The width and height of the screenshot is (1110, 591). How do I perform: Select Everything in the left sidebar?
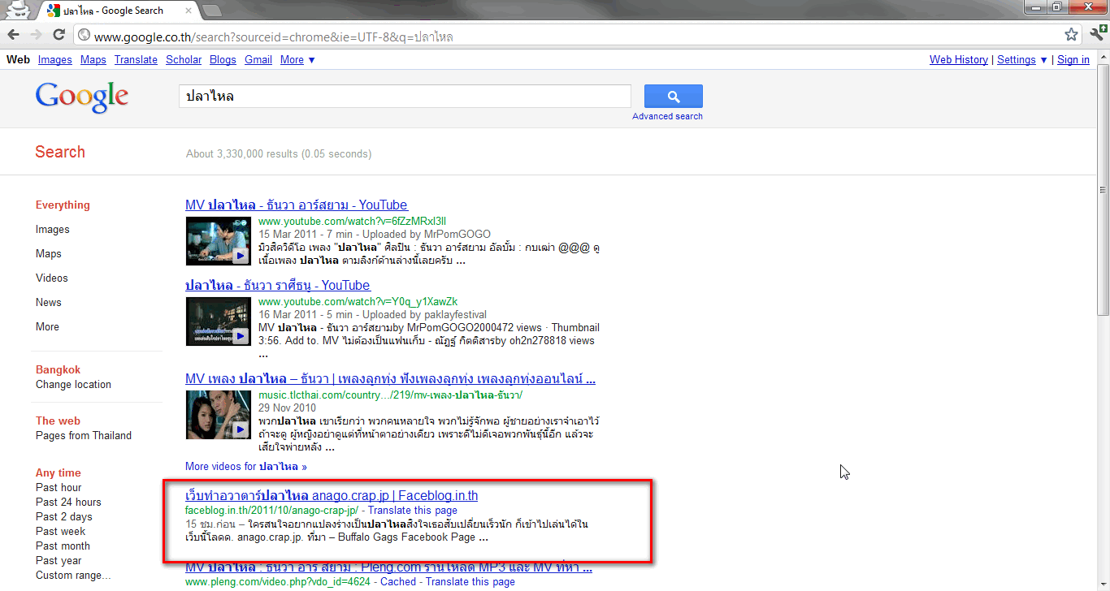63,205
